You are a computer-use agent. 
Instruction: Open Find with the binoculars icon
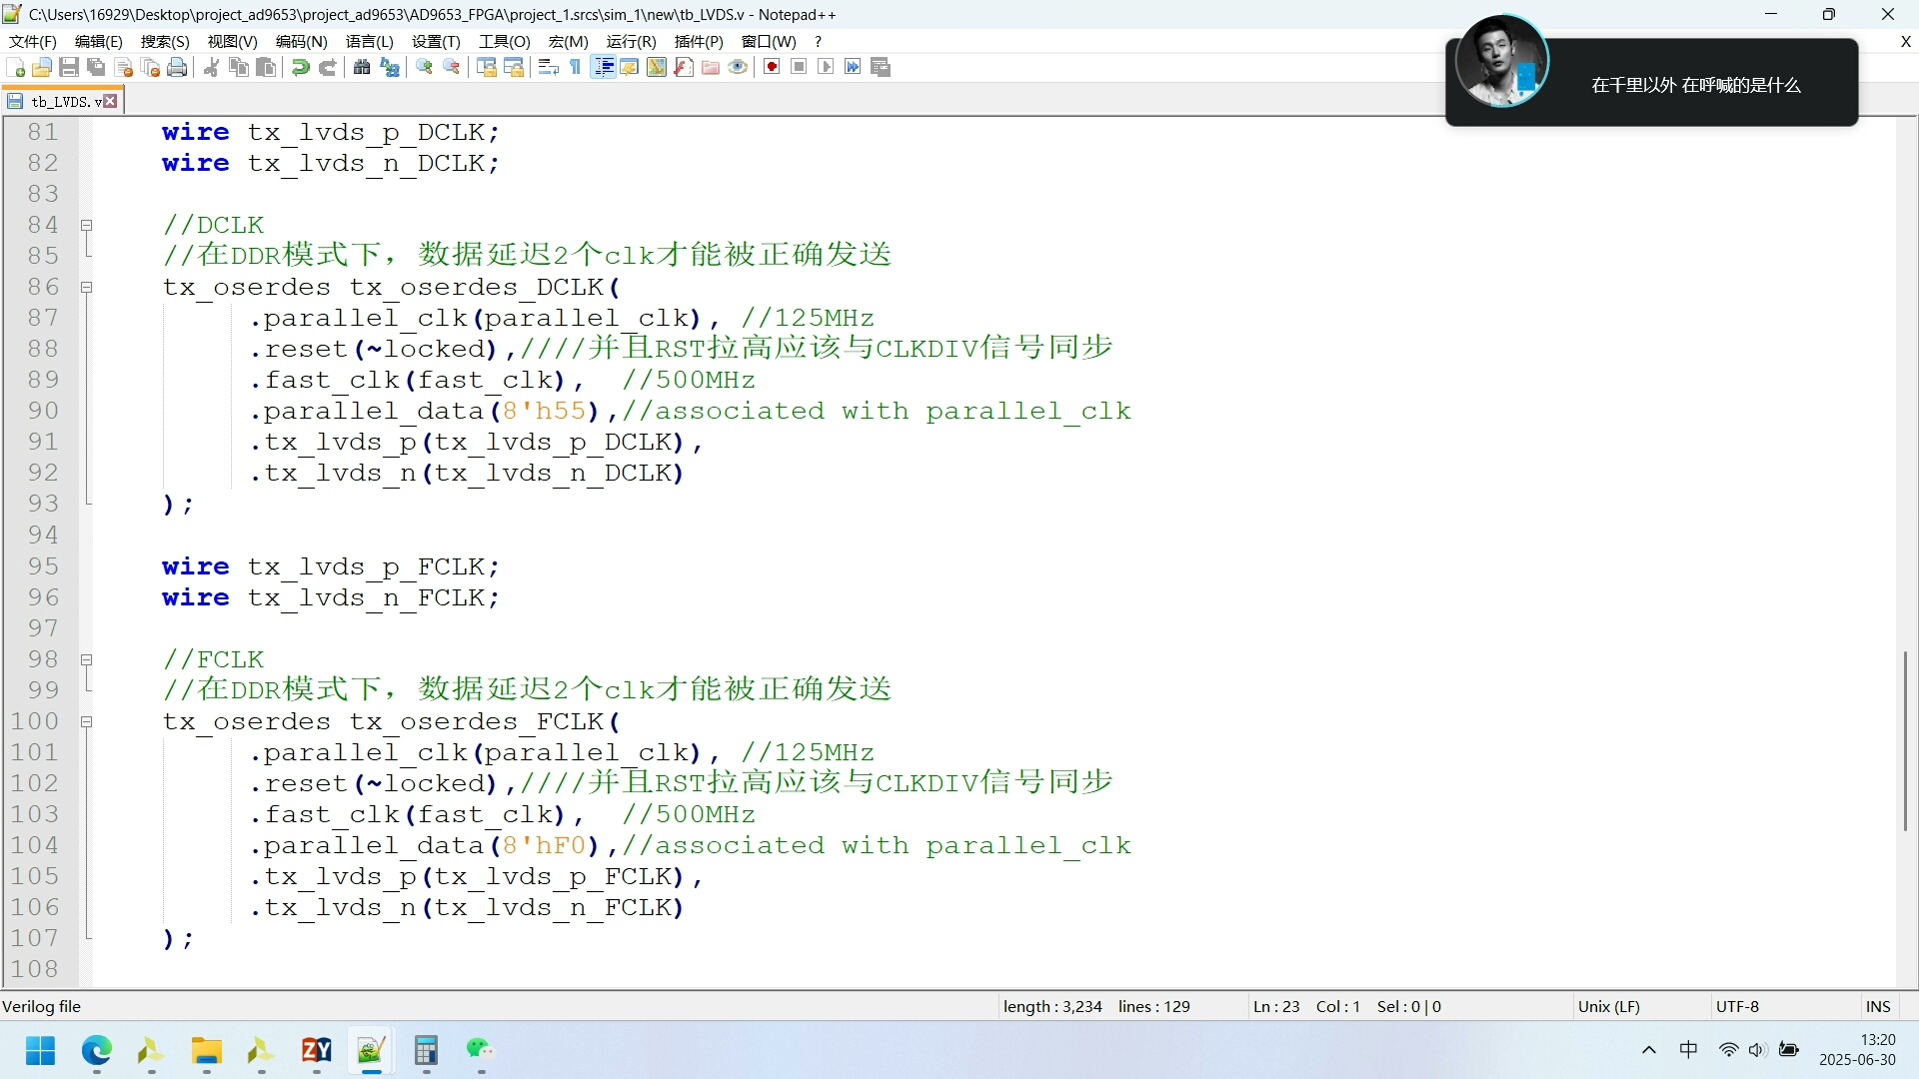click(x=362, y=67)
